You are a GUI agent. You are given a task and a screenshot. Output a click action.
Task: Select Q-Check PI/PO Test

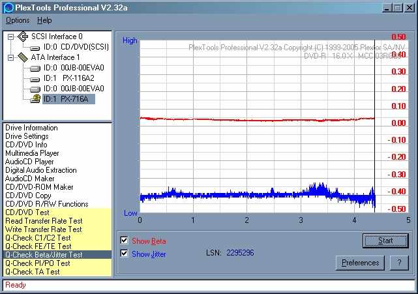pyautogui.click(x=37, y=263)
